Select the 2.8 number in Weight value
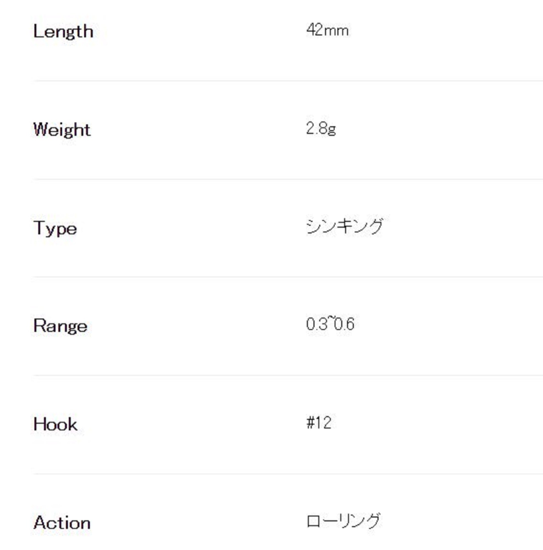This screenshot has height=550, width=543. 316,128
